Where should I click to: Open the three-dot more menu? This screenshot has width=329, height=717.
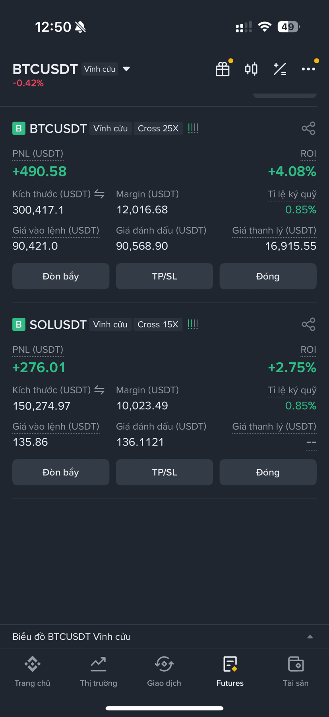click(x=308, y=69)
